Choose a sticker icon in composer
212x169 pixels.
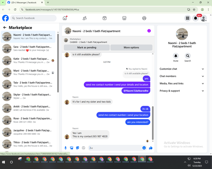(78, 148)
